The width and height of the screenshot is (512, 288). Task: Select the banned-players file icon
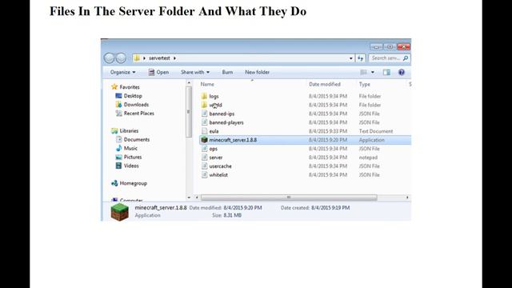(x=205, y=122)
